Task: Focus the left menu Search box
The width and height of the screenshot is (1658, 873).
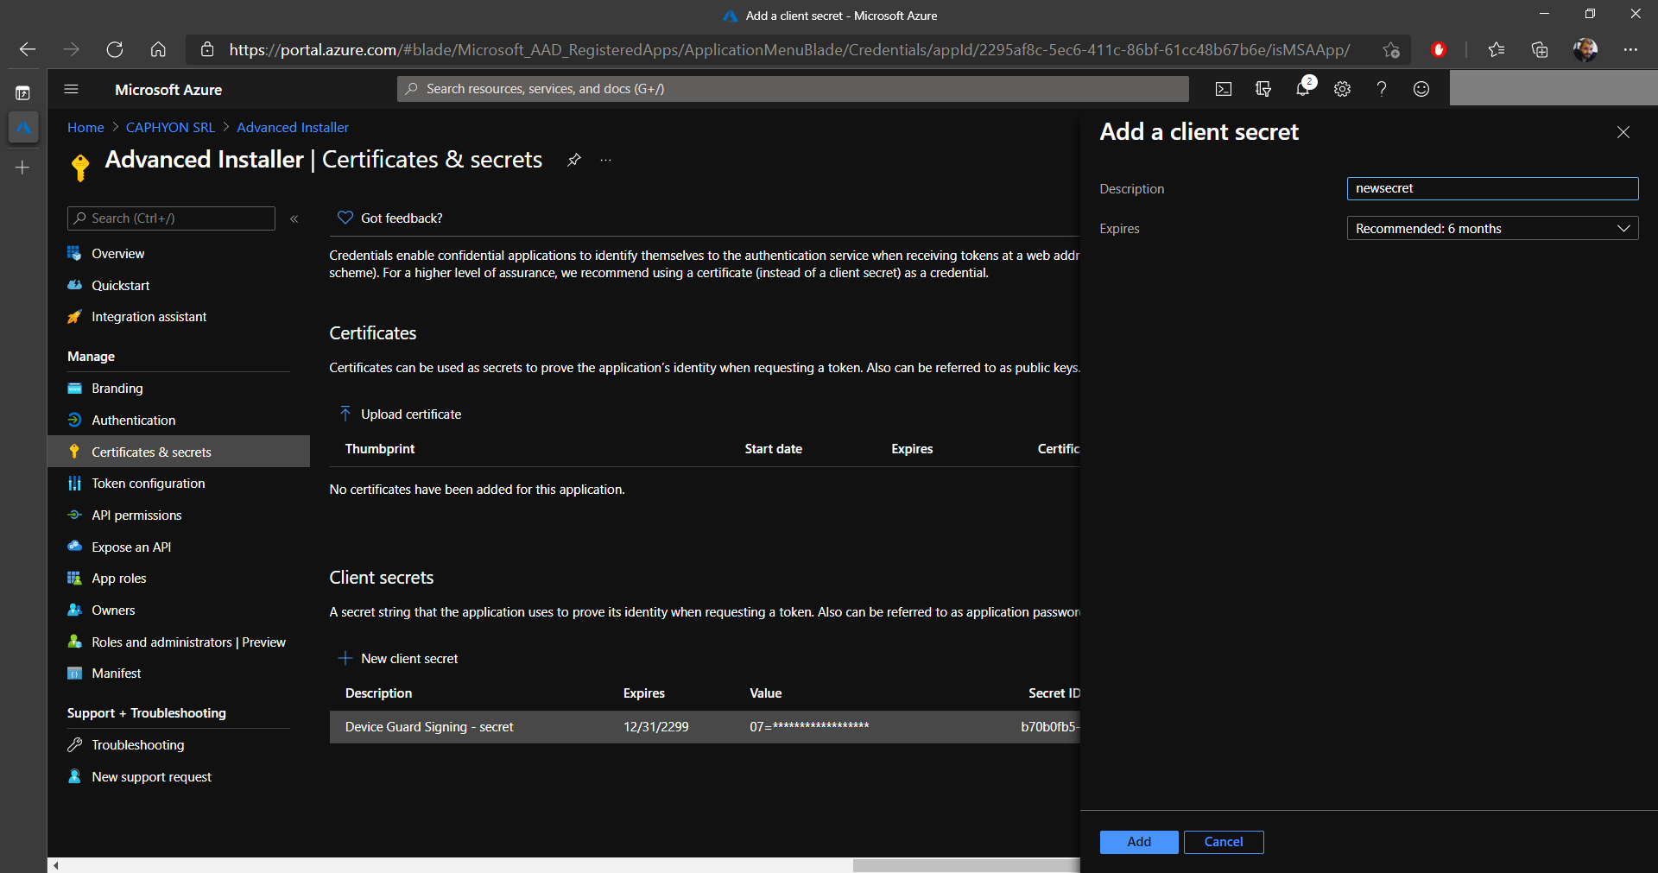Action: [171, 218]
